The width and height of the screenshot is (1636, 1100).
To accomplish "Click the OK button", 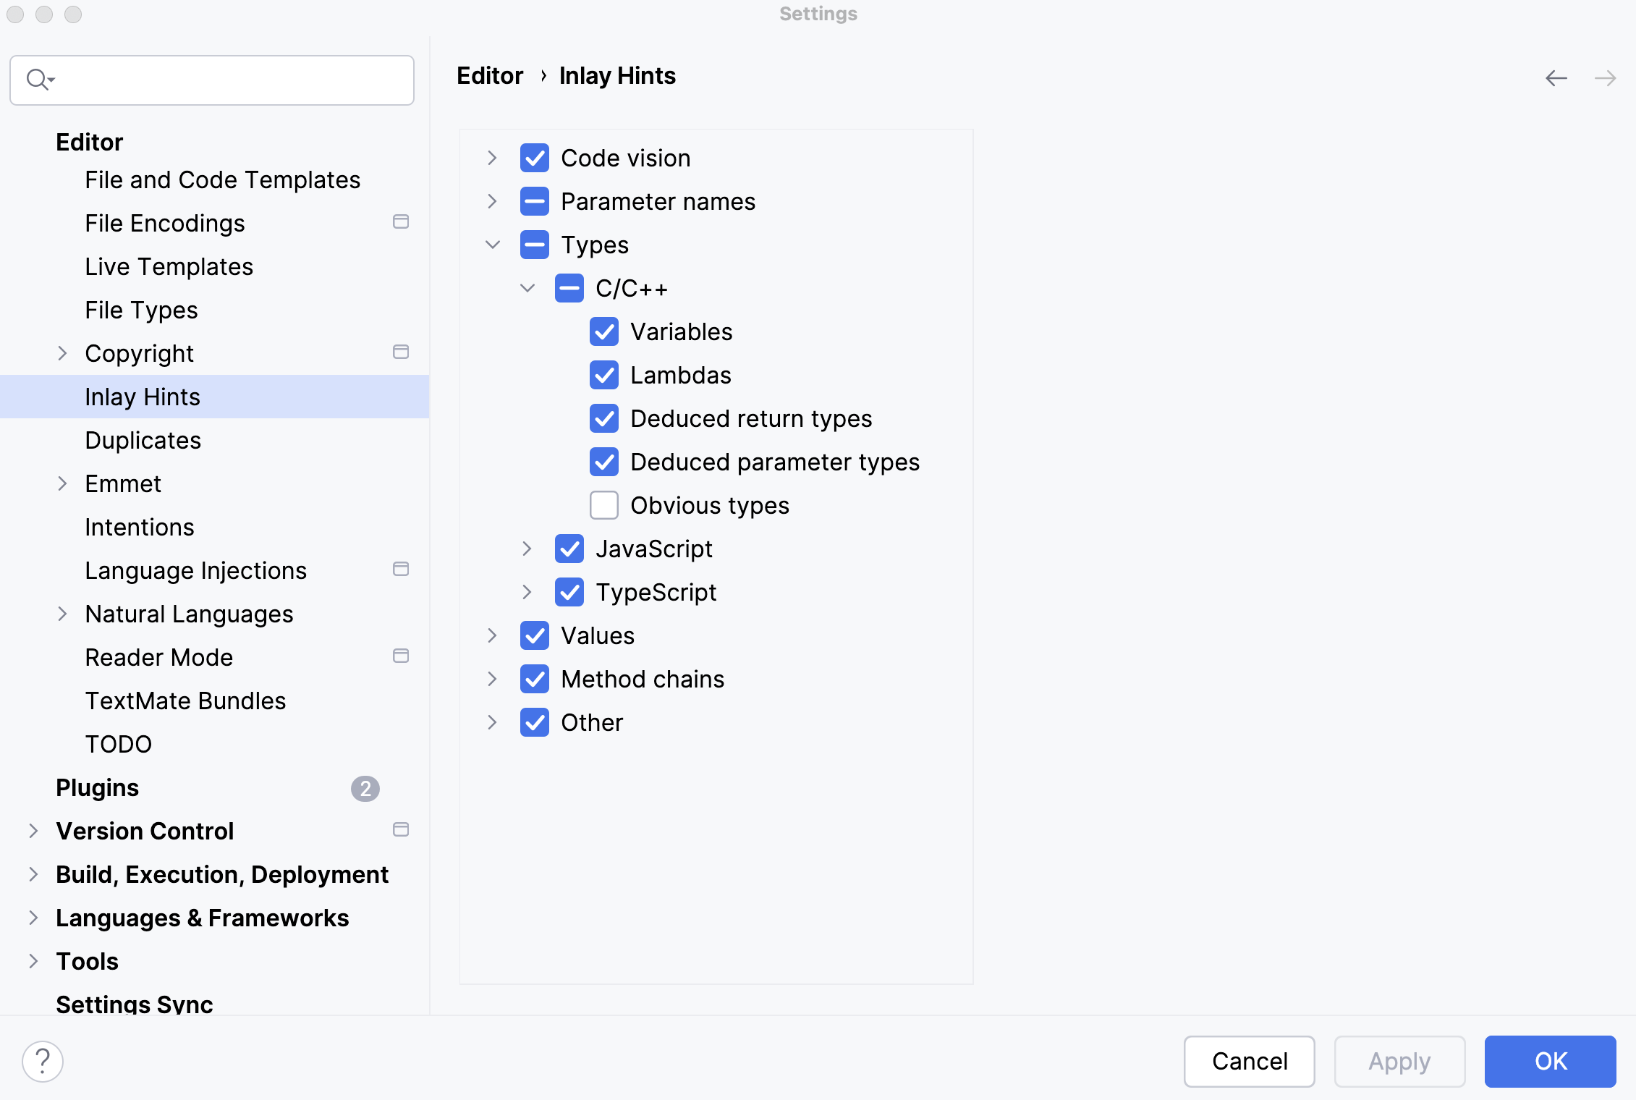I will 1550,1061.
